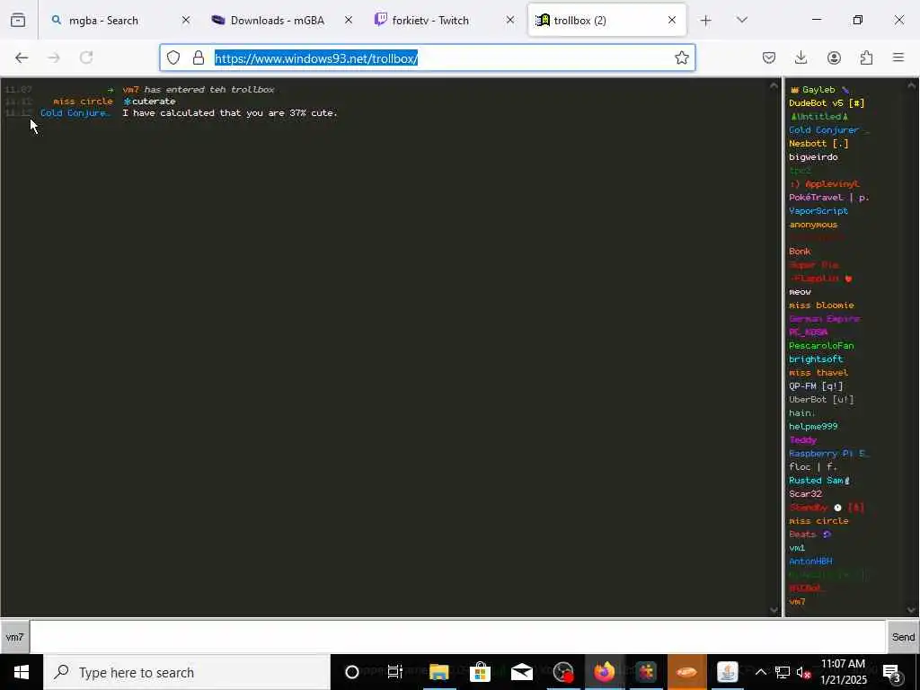
Task: Select user meow in the user list
Action: (800, 292)
